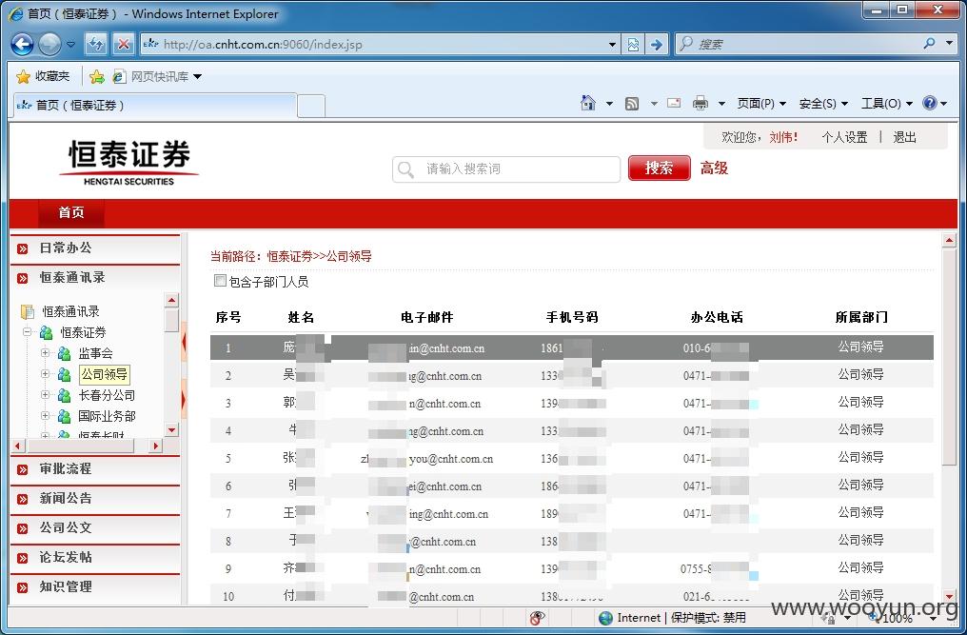Enable 包含子部门人员 checkbox
The height and width of the screenshot is (635, 967).
[220, 281]
